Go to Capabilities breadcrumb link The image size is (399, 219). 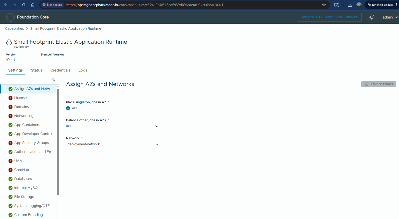click(15, 28)
